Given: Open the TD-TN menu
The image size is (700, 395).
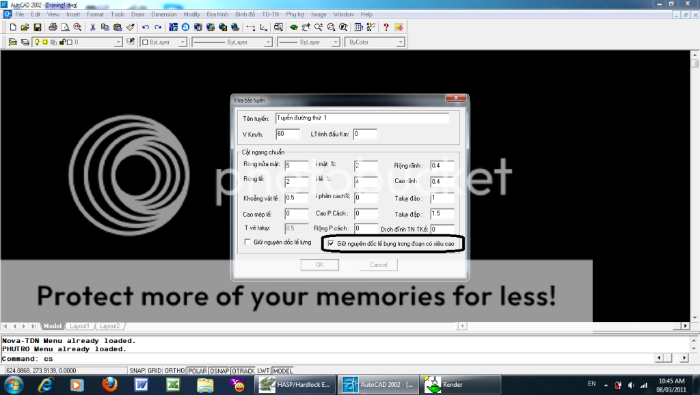Looking at the screenshot, I should point(271,14).
